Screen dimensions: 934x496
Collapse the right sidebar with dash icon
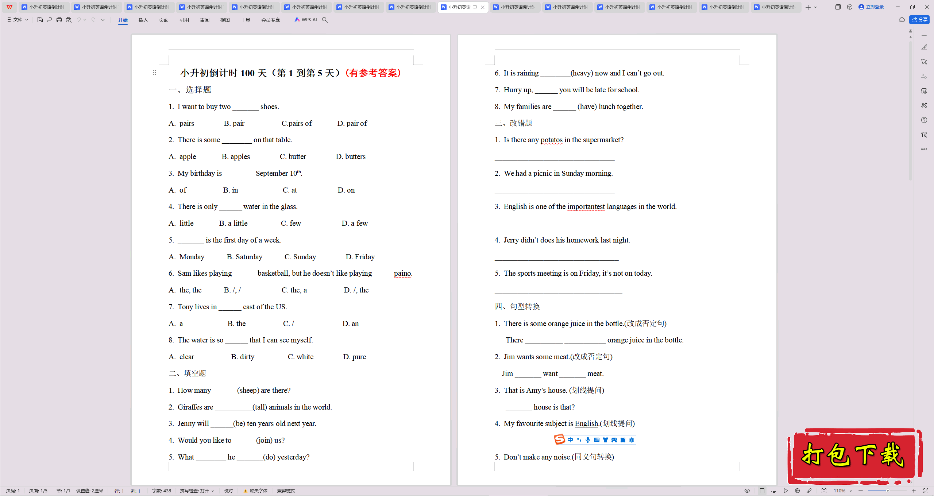coord(924,35)
